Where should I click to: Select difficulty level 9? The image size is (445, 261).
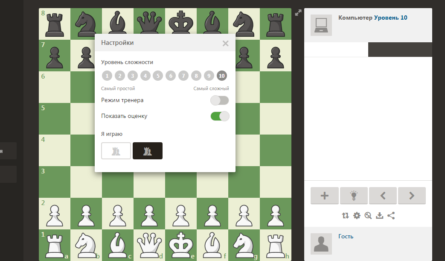[209, 76]
